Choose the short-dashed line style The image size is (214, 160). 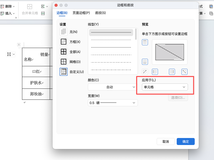111,47
